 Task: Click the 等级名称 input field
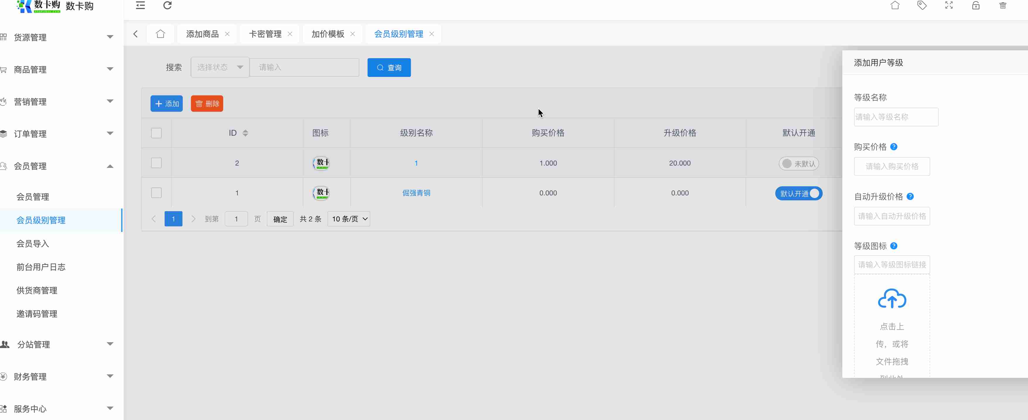[x=896, y=117]
